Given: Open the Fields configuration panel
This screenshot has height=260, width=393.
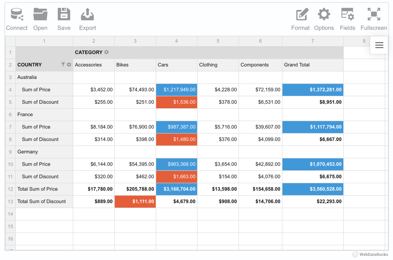Looking at the screenshot, I should click(347, 18).
